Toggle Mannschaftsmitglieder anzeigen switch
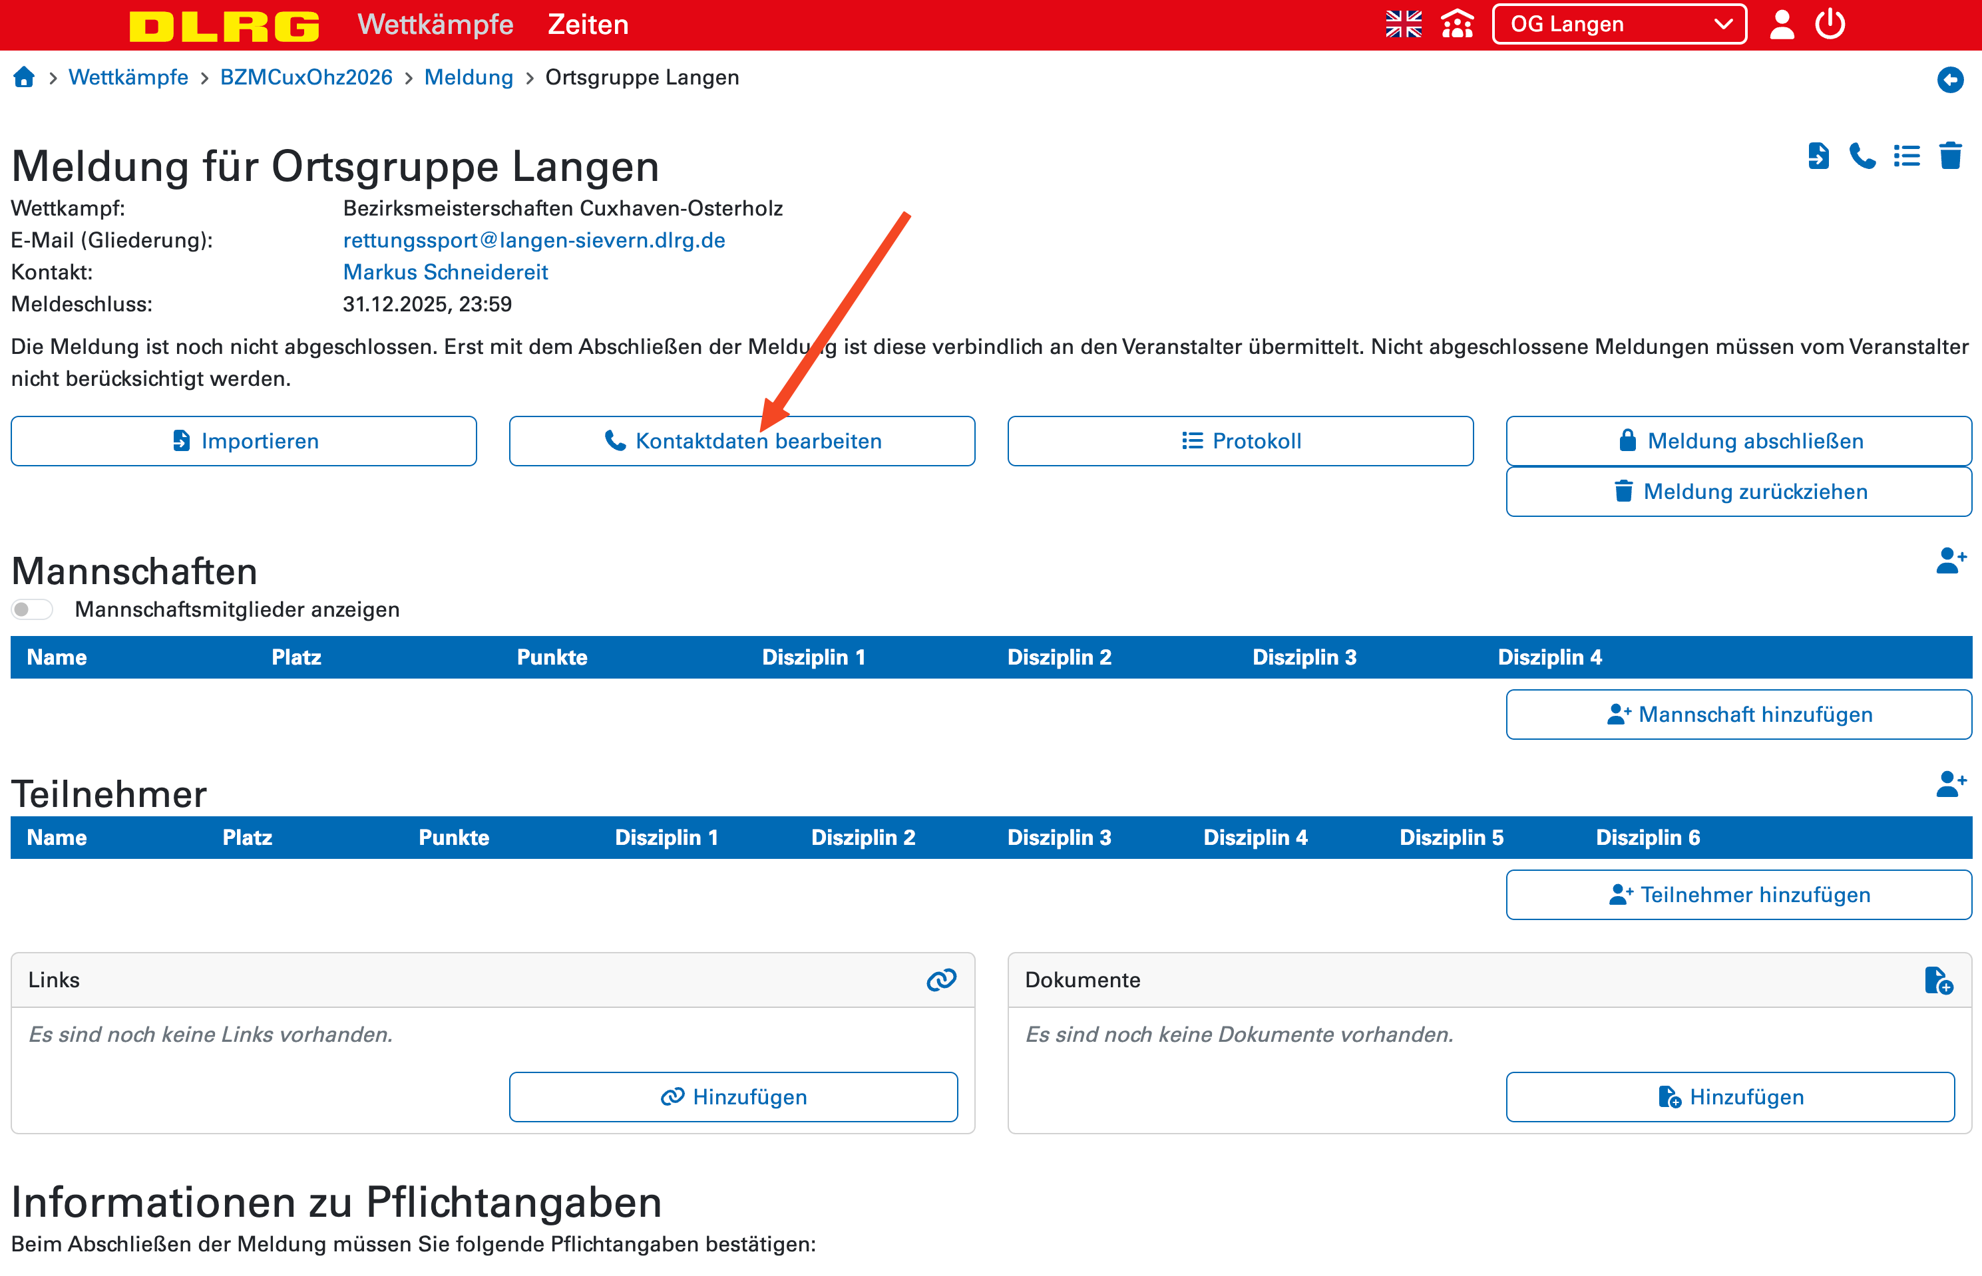 pos(33,610)
